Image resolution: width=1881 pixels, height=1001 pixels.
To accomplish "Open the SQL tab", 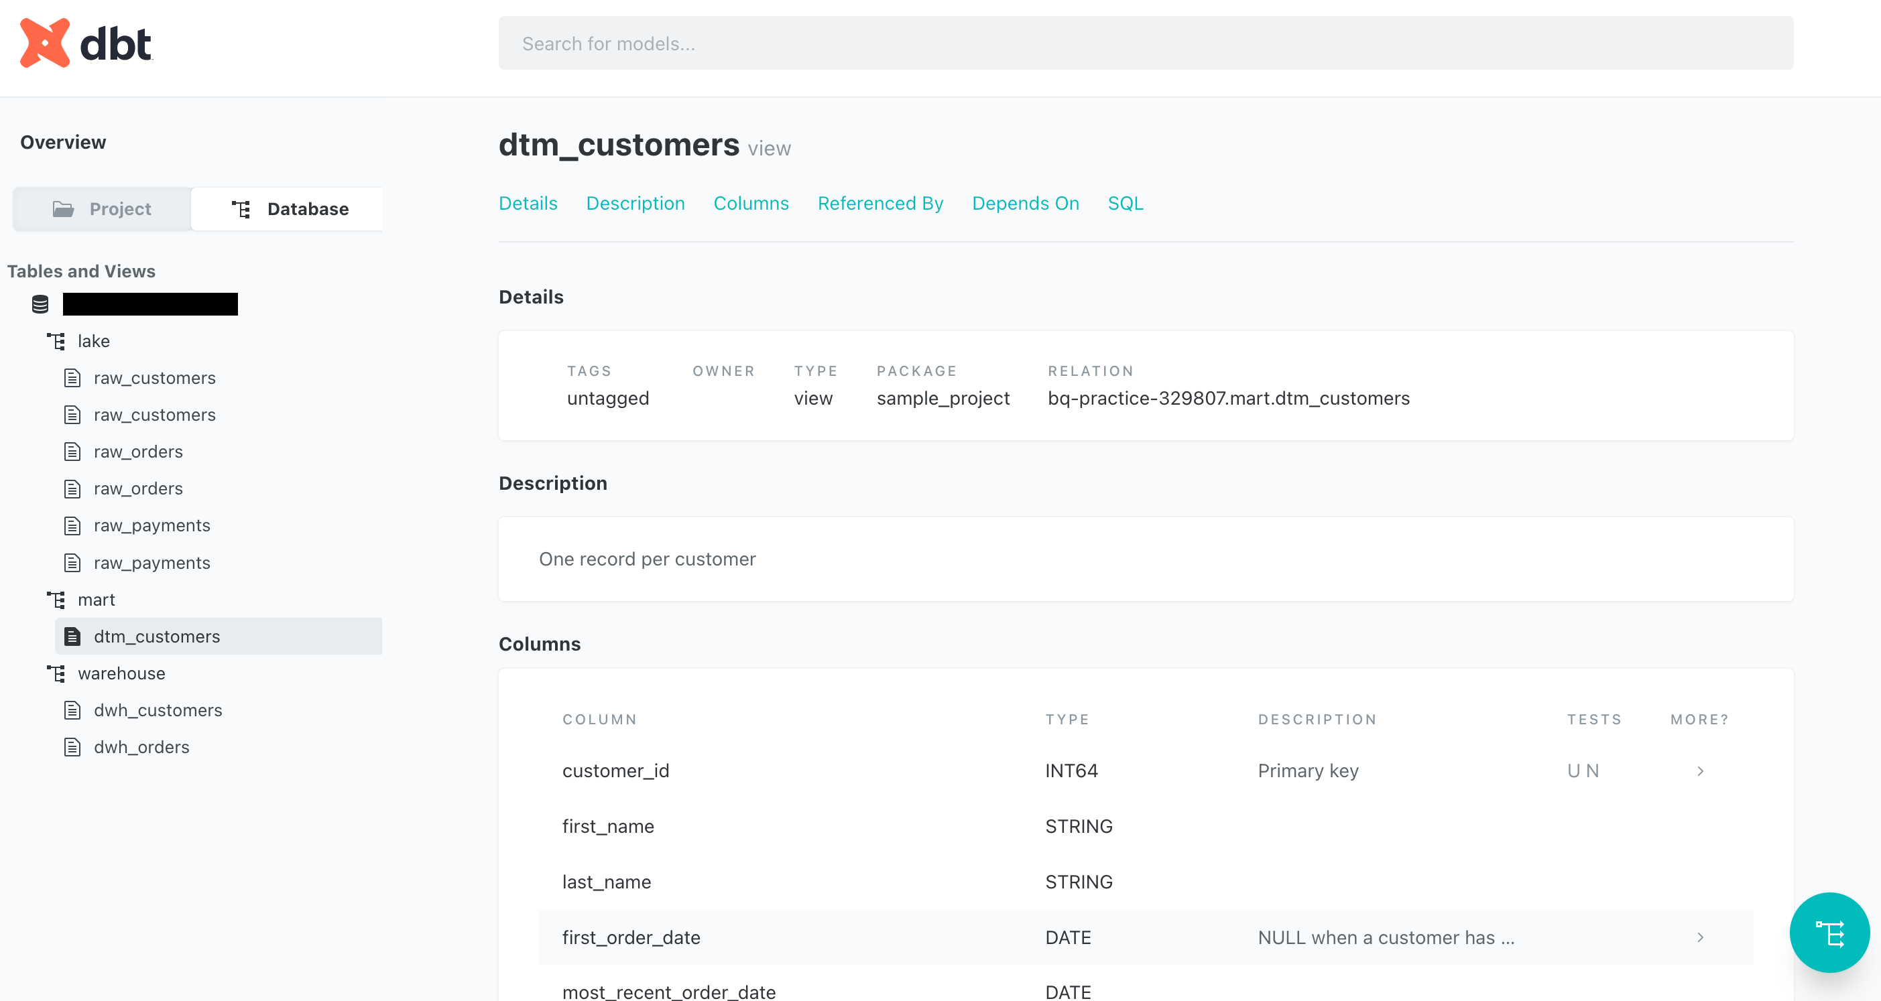I will click(1125, 203).
